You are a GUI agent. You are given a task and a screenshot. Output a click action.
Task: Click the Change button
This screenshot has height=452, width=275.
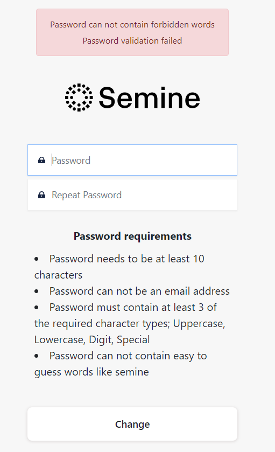132,424
